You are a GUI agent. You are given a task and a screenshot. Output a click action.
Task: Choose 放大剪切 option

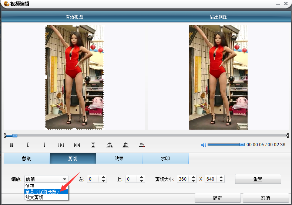coord(46,197)
